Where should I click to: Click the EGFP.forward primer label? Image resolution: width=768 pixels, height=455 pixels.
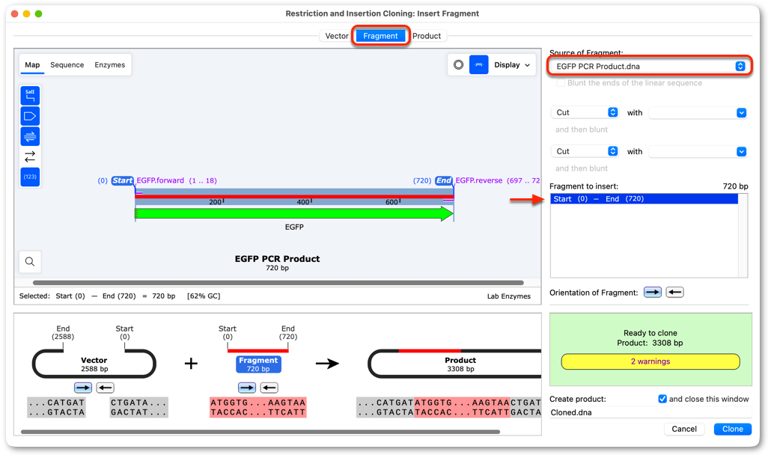coord(177,180)
